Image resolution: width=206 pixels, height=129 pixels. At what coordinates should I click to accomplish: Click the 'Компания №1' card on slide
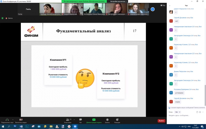tap(58, 70)
